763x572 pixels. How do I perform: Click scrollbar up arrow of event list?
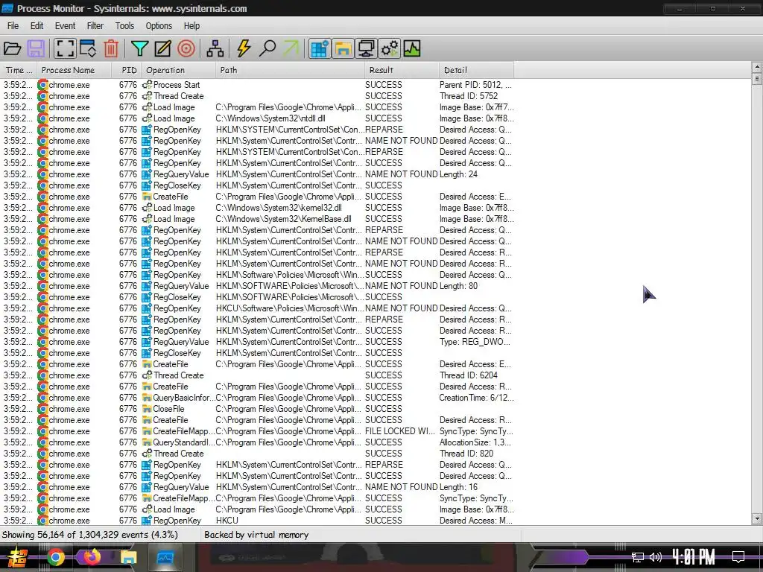coord(757,66)
